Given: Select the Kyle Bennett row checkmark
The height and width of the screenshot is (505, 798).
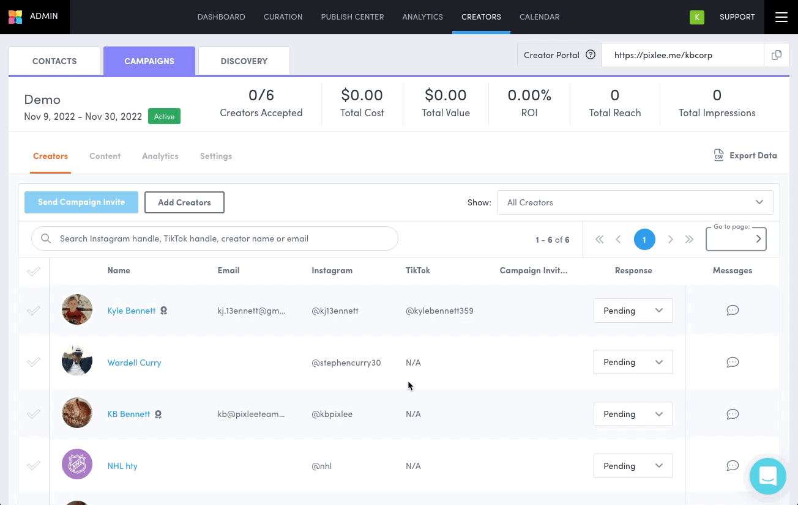Looking at the screenshot, I should tap(34, 311).
